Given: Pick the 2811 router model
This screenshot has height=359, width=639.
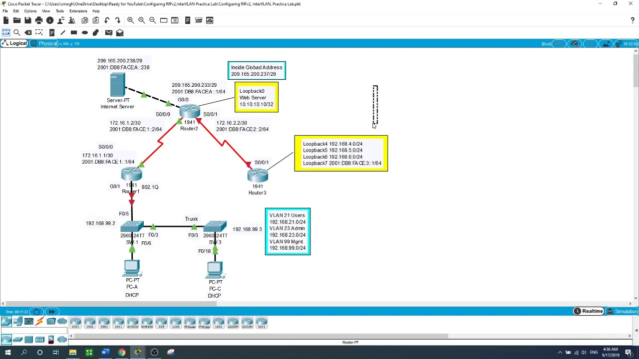Looking at the screenshot, I should point(262,323).
